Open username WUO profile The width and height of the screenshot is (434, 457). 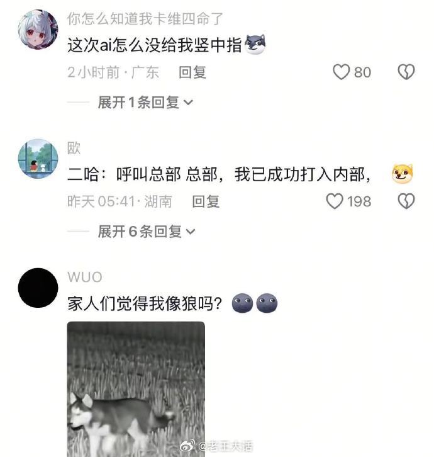85,277
